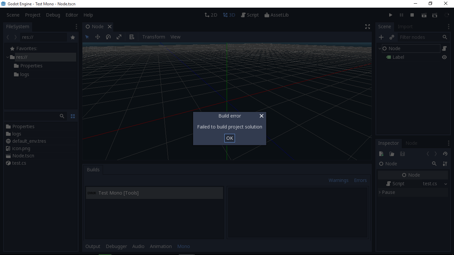The height and width of the screenshot is (255, 454).
Task: Add a new child node with the plus icon
Action: coord(381,37)
